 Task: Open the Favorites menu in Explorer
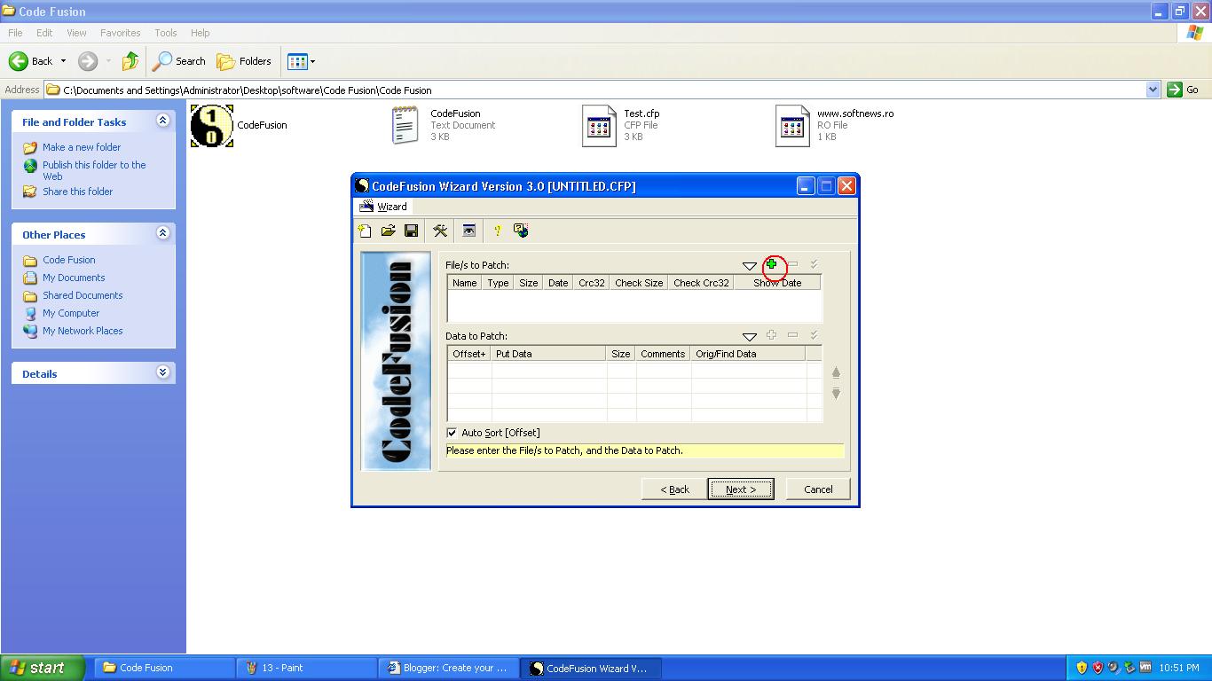tap(120, 33)
